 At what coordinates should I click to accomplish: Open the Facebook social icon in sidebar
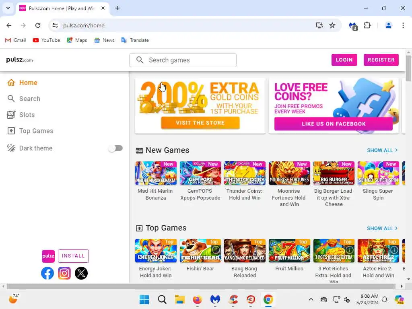click(x=47, y=273)
